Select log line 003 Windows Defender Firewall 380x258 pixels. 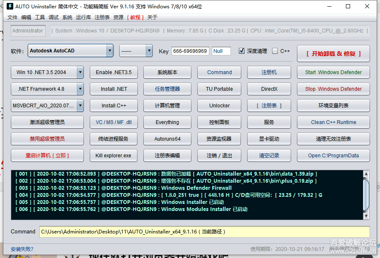[124, 188]
